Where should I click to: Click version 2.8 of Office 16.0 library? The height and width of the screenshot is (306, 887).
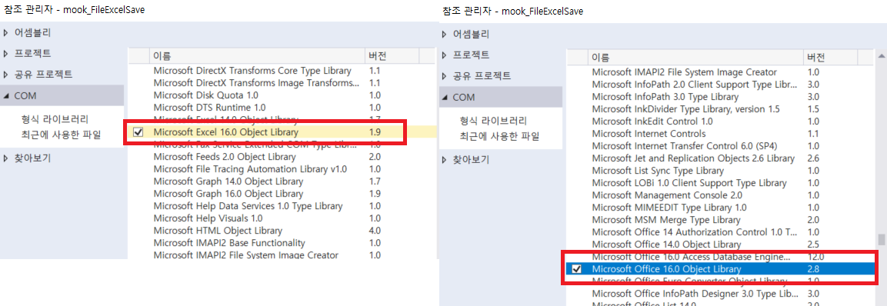coord(813,269)
